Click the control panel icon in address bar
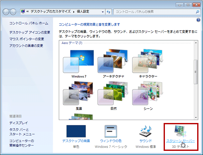 23,12
